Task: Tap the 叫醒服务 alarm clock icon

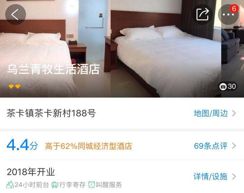Action: tap(91, 185)
